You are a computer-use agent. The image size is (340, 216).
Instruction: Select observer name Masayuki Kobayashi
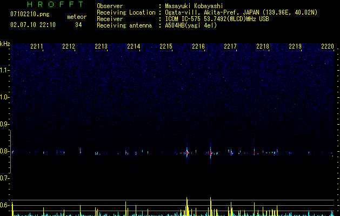click(194, 6)
